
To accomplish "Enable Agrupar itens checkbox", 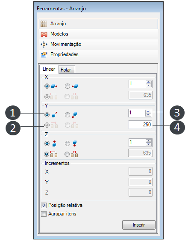I will (x=44, y=214).
